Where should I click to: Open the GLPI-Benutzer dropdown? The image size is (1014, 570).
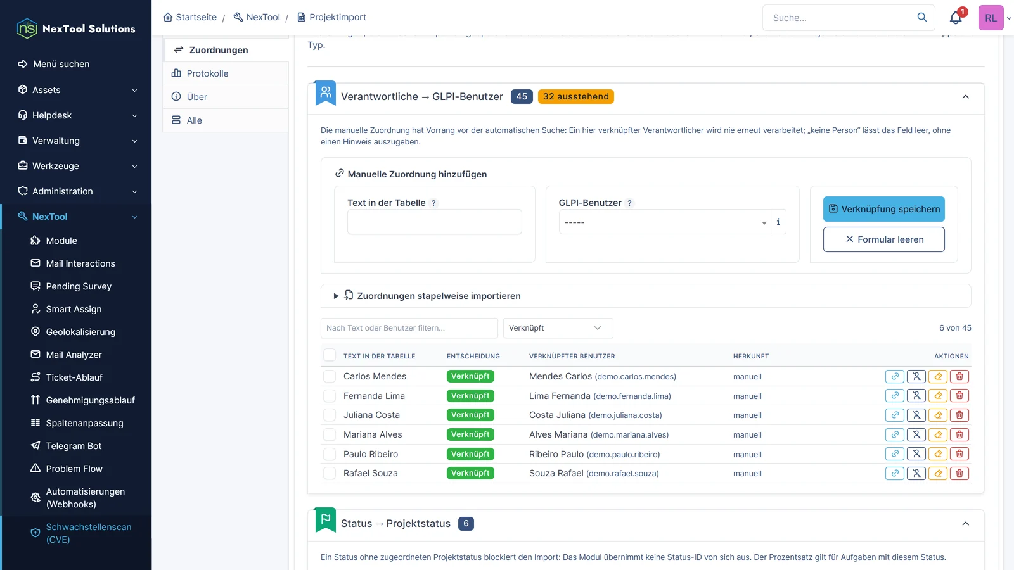coord(664,222)
